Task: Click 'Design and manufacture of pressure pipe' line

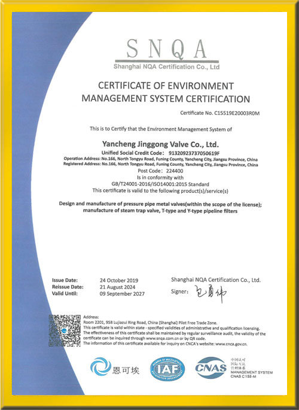Action: [160, 204]
